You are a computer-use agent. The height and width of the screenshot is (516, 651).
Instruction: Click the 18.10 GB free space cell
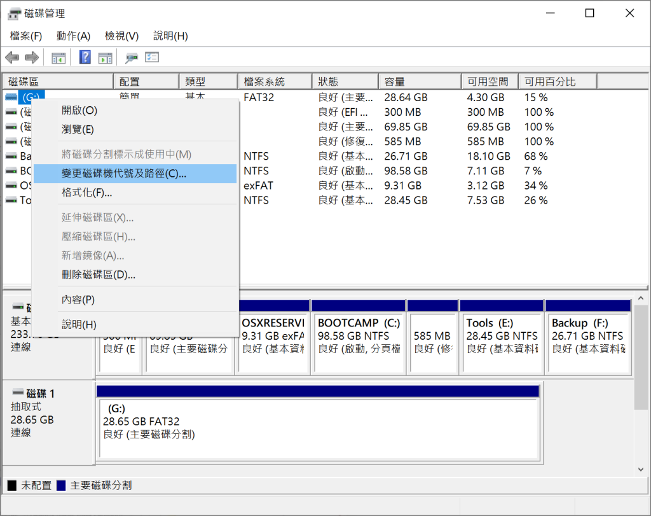pos(488,157)
